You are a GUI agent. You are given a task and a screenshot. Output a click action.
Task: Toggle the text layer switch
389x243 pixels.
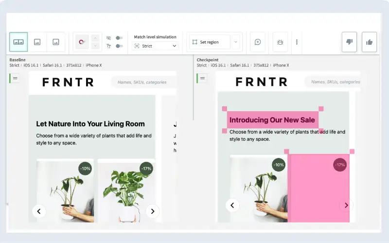point(119,46)
